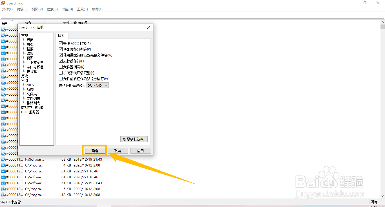Select 常规 in options tree
385x207 pixels.
(25, 35)
